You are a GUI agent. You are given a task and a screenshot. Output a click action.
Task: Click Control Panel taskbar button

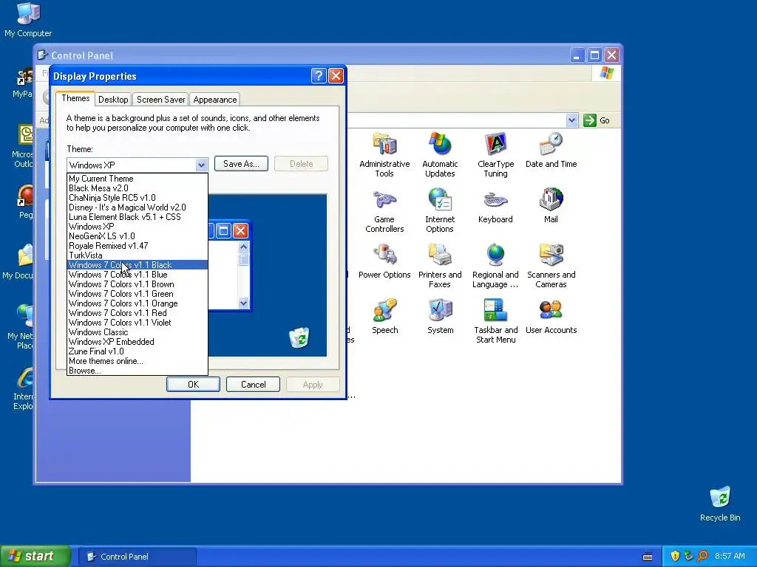click(138, 557)
